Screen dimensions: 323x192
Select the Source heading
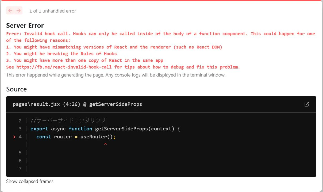pyautogui.click(x=16, y=89)
